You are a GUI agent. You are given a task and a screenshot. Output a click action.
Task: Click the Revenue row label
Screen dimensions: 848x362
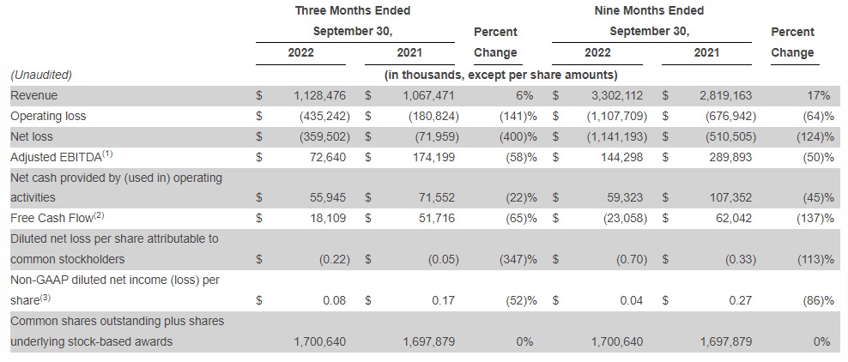(x=34, y=95)
